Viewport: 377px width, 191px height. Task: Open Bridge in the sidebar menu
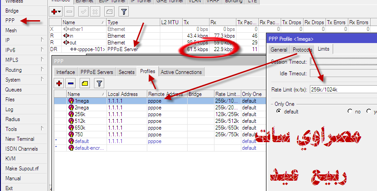pos(12,11)
